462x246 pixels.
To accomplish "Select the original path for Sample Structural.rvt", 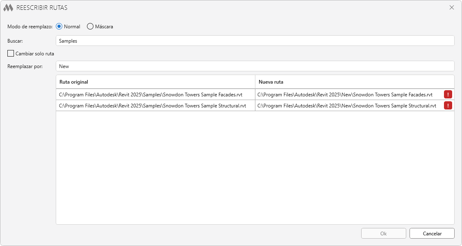I will click(152, 106).
